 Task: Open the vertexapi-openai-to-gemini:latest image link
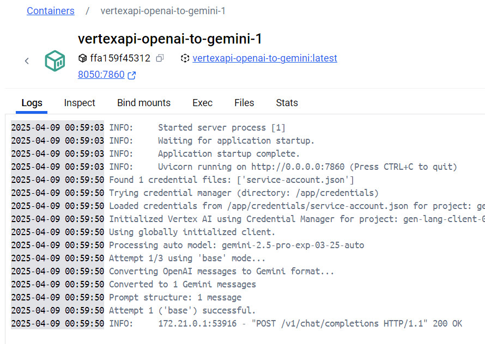[265, 58]
